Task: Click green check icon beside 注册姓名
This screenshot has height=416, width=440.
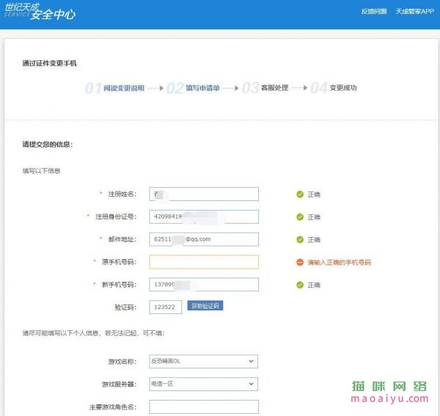Action: [x=300, y=194]
